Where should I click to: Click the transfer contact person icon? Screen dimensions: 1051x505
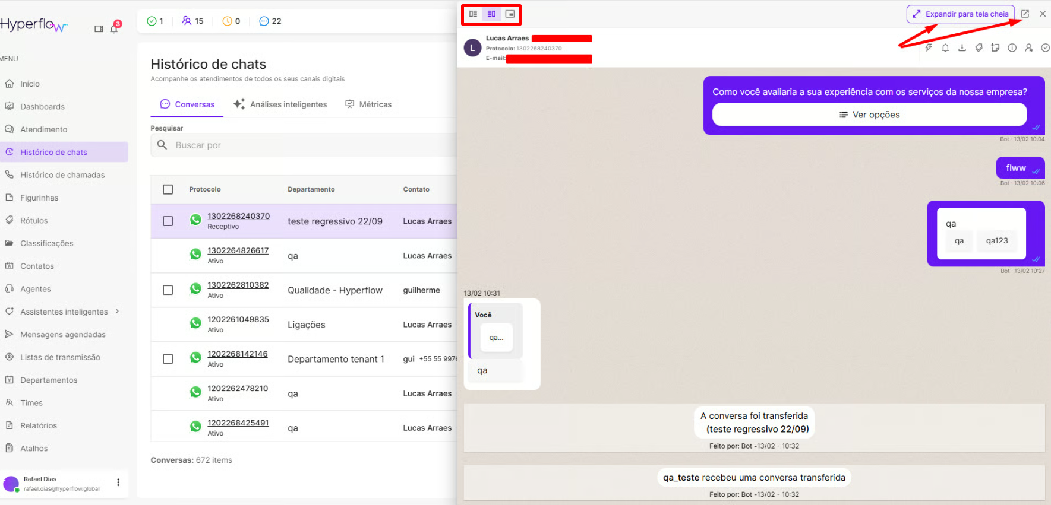click(x=1028, y=48)
